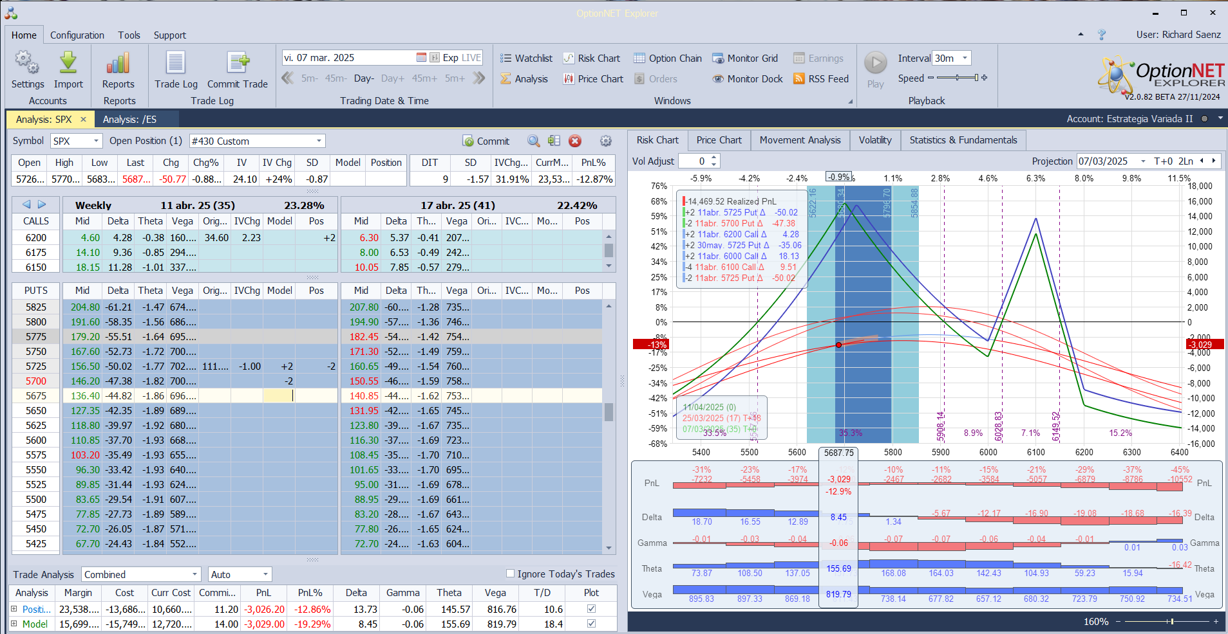
Task: Open the option chain gear settings icon
Action: tap(606, 141)
